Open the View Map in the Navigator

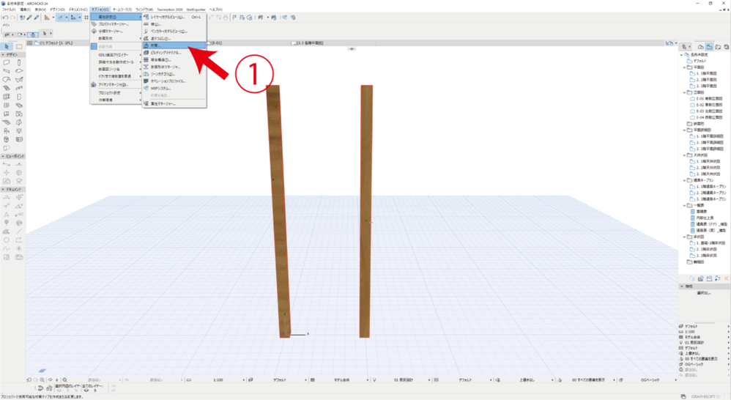coord(709,47)
